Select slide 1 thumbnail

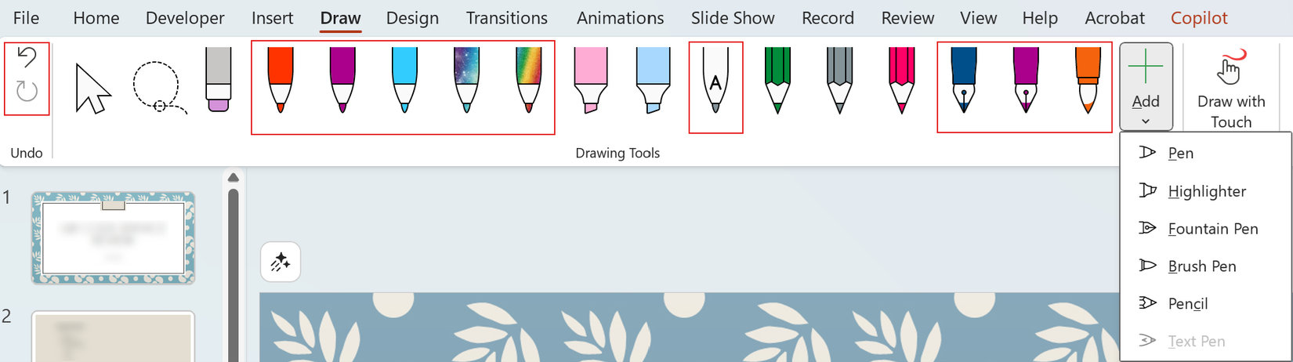[113, 237]
